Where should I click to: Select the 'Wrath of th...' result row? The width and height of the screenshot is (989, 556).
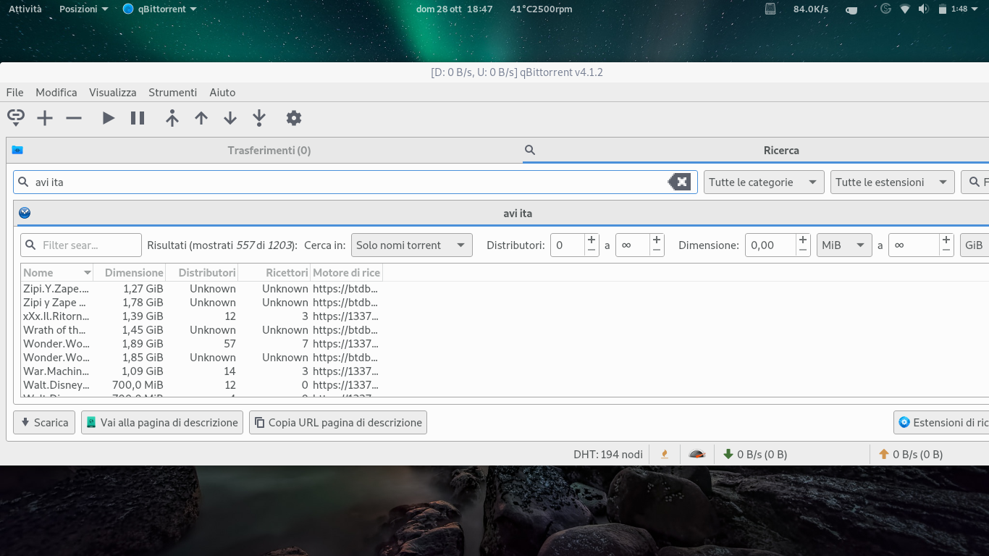click(201, 330)
